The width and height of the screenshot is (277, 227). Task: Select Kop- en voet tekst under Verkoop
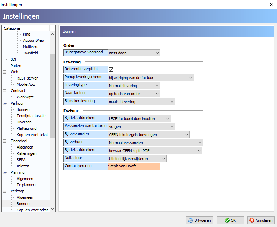(32, 210)
